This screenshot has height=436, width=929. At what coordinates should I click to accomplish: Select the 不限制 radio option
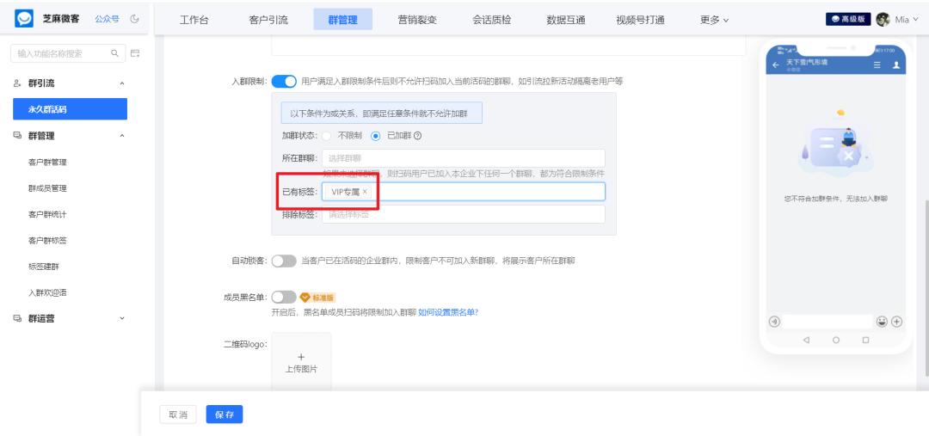pyautogui.click(x=327, y=136)
